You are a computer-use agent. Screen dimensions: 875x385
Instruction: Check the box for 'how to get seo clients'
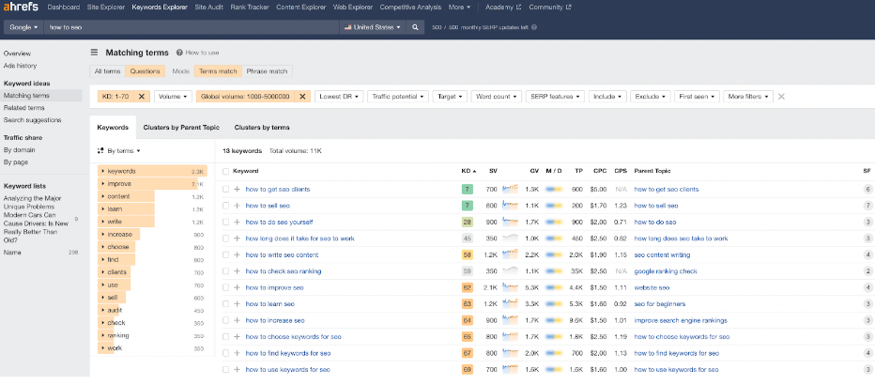(x=225, y=189)
